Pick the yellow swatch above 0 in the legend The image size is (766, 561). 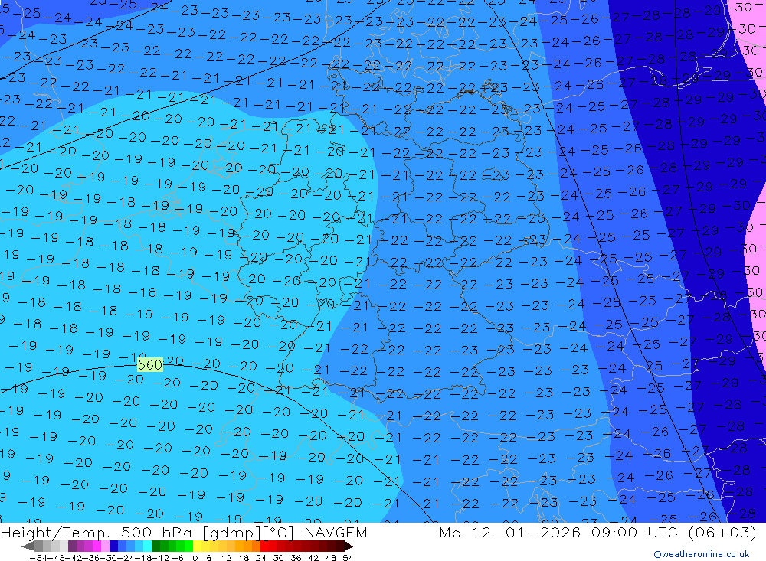click(x=198, y=546)
